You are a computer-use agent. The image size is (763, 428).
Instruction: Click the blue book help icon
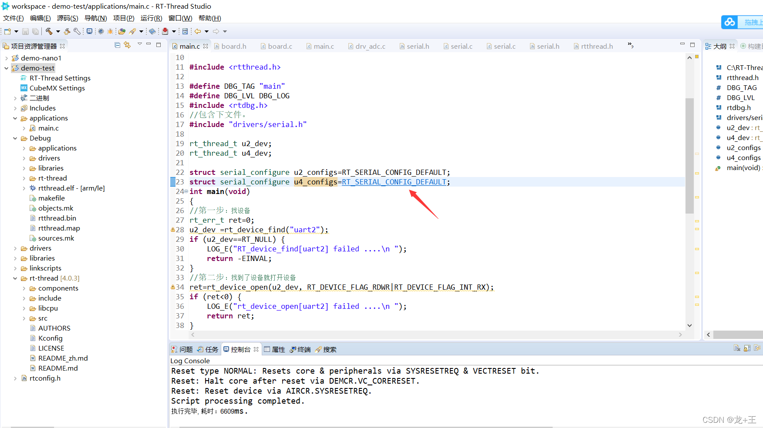[152, 31]
